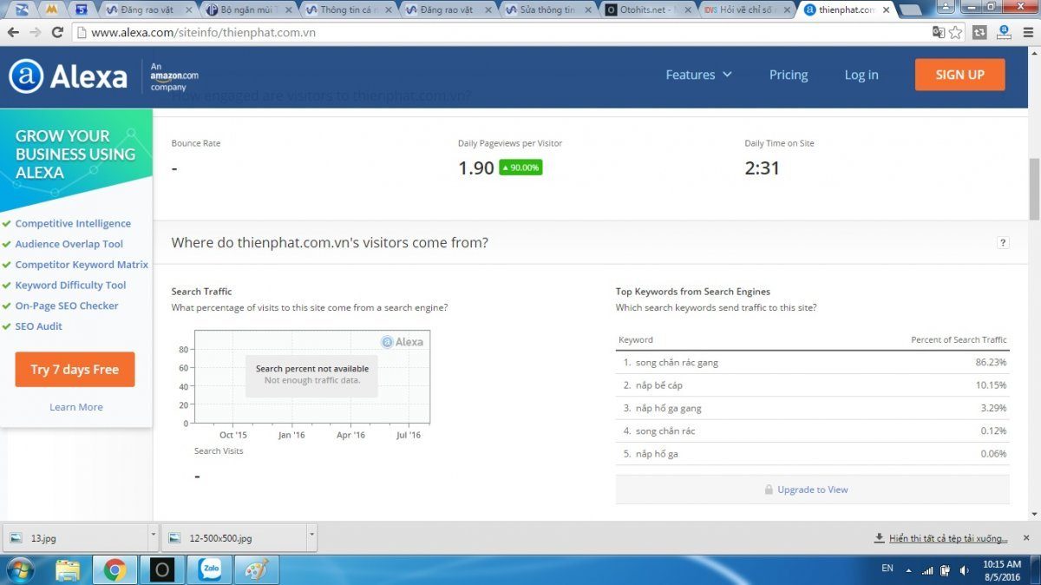This screenshot has width=1041, height=585.
Task: Show all downloads via Hiển thị tất cả link
Action: coord(948,538)
